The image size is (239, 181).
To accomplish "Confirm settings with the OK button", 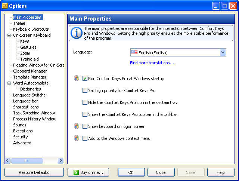I will 131,172.
